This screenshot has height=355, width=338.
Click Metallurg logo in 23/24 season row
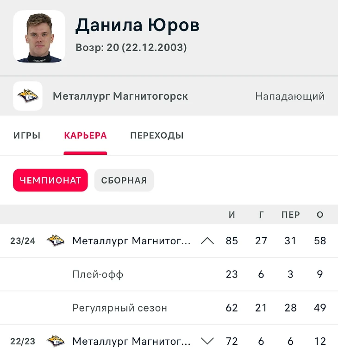pos(56,241)
